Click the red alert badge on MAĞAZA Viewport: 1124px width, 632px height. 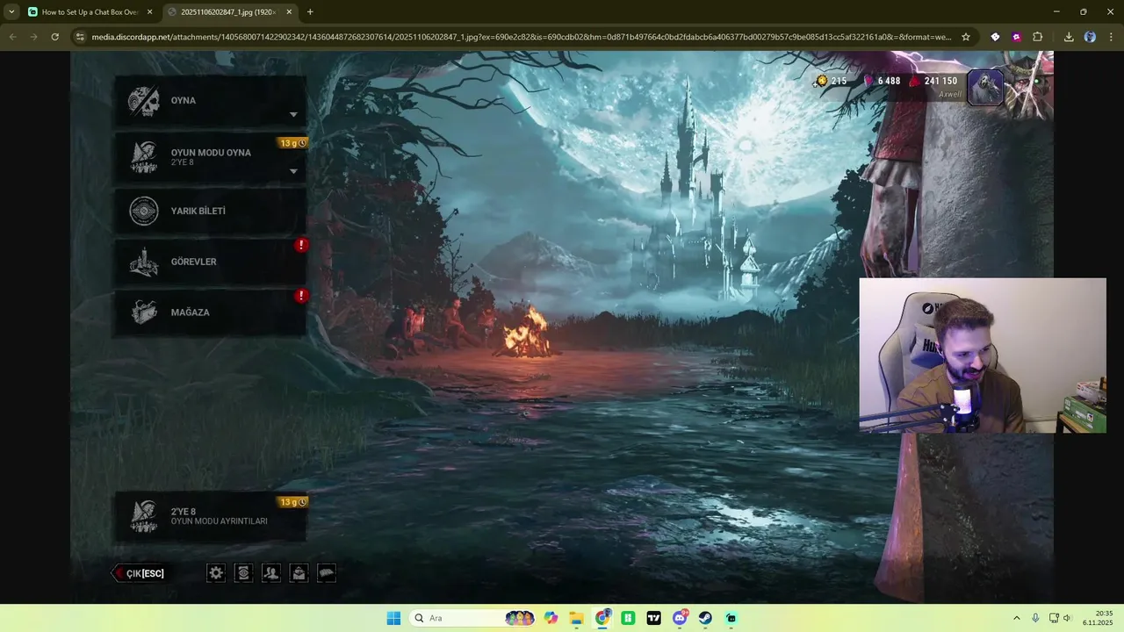click(301, 296)
